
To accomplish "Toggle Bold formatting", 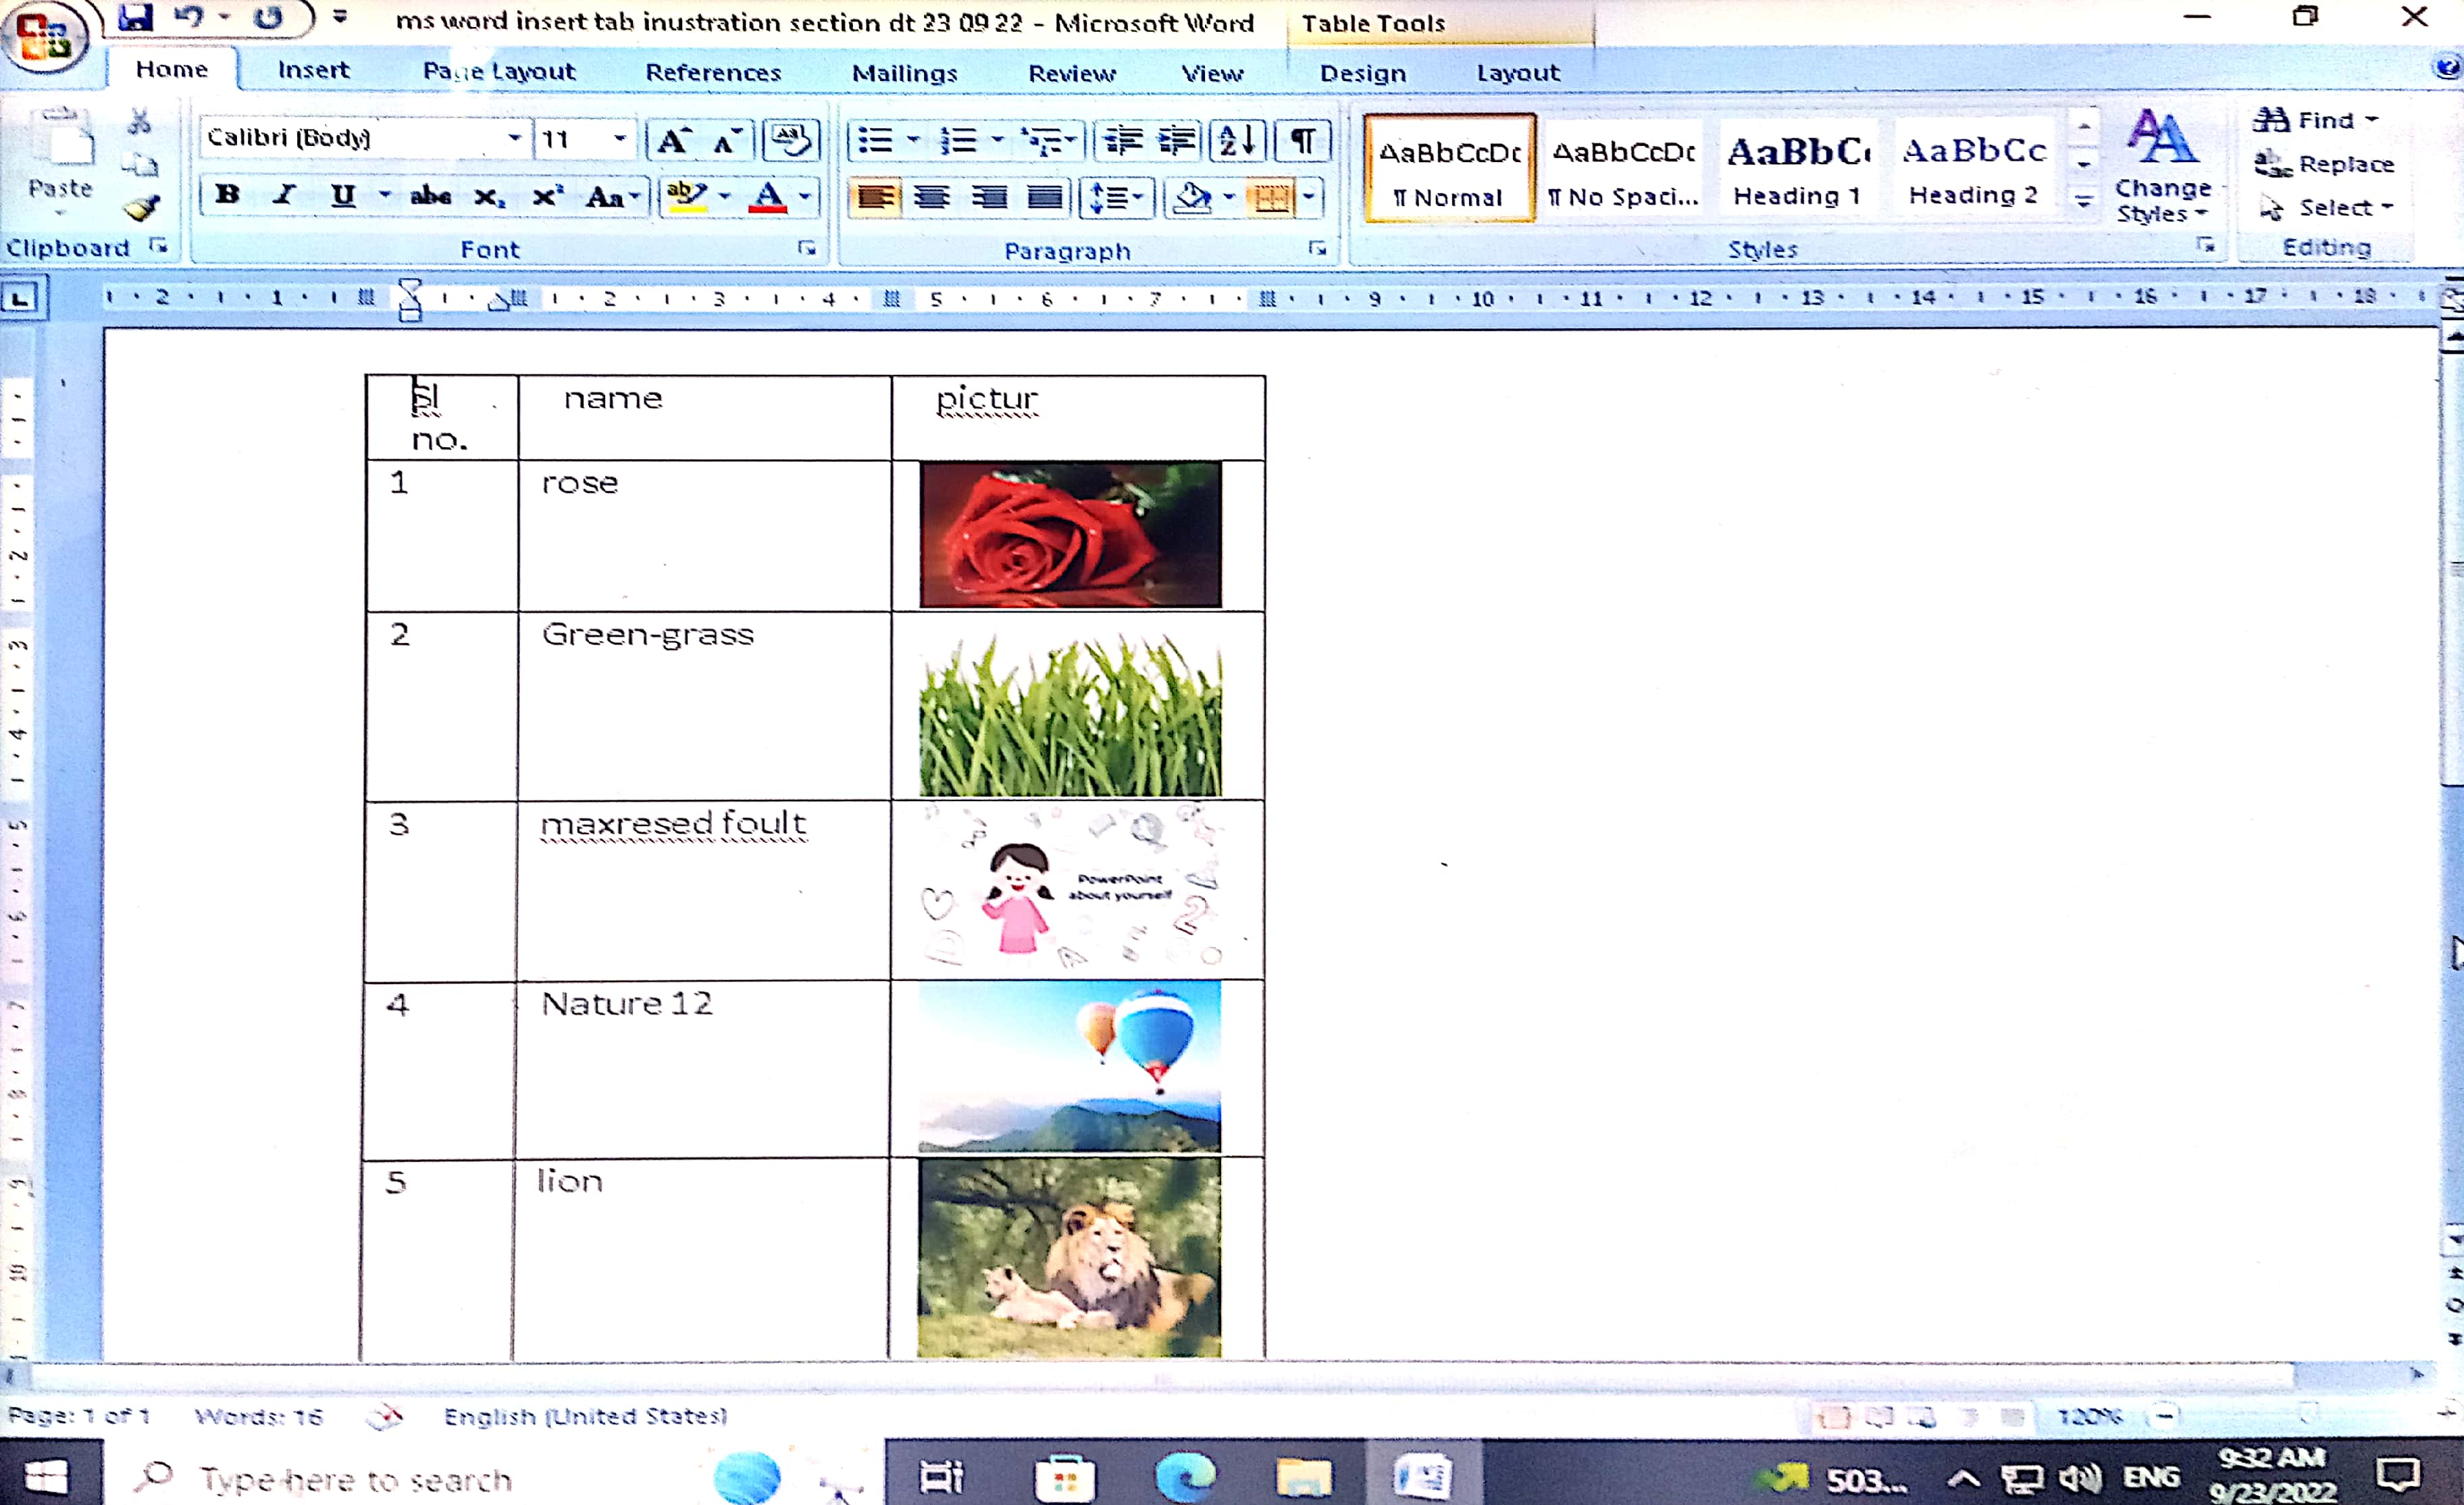I will [227, 195].
